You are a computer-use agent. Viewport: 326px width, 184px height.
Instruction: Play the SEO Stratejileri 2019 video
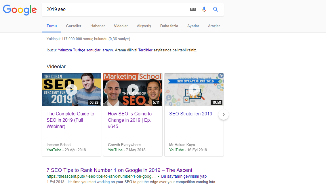[x=194, y=90]
